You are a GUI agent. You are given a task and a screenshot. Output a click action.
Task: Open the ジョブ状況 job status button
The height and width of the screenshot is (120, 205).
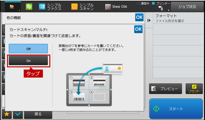(187, 7)
